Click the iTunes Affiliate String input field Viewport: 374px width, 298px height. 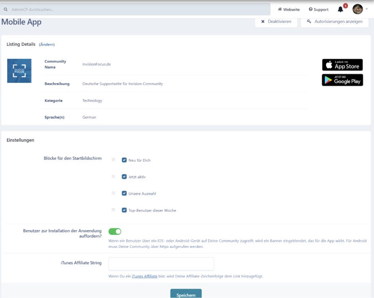[x=161, y=264]
